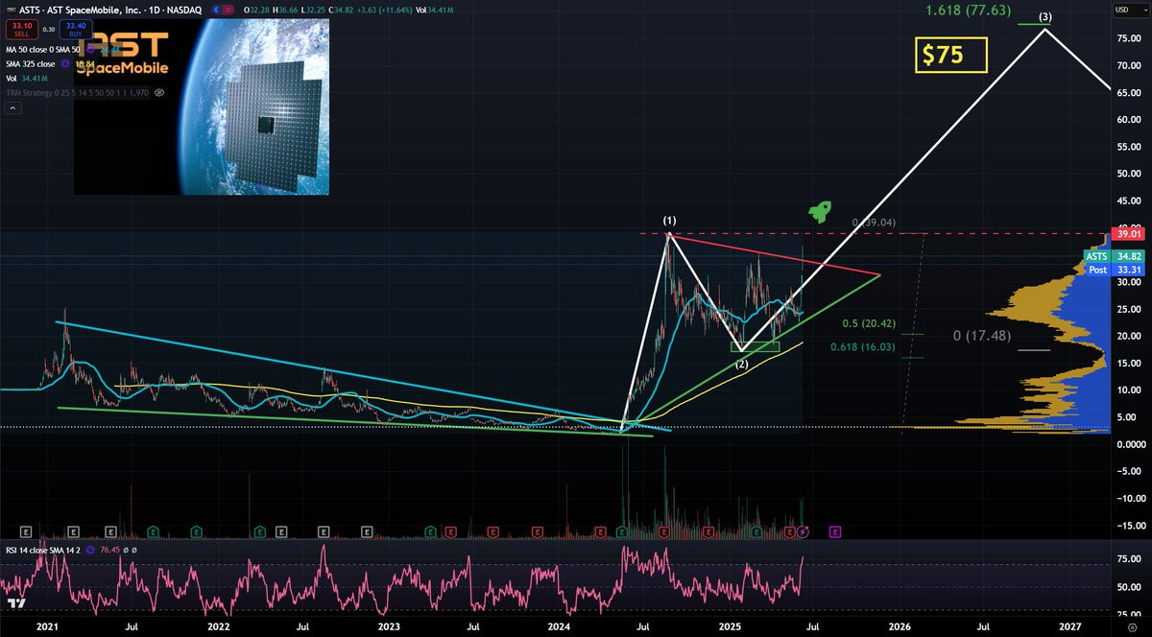1152x637 pixels.
Task: Click the 2026 label on time axis
Action: (900, 625)
